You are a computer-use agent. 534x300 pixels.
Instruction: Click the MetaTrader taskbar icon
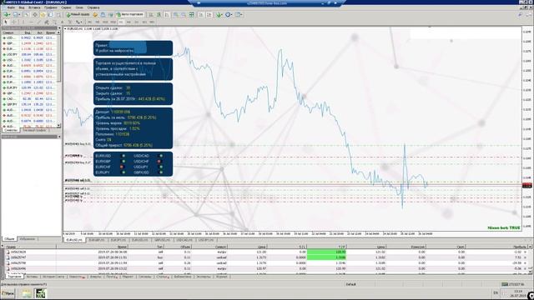pyautogui.click(x=41, y=293)
